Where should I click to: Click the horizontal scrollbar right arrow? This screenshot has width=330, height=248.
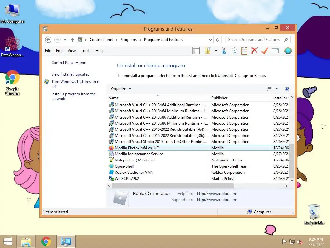click(x=286, y=186)
